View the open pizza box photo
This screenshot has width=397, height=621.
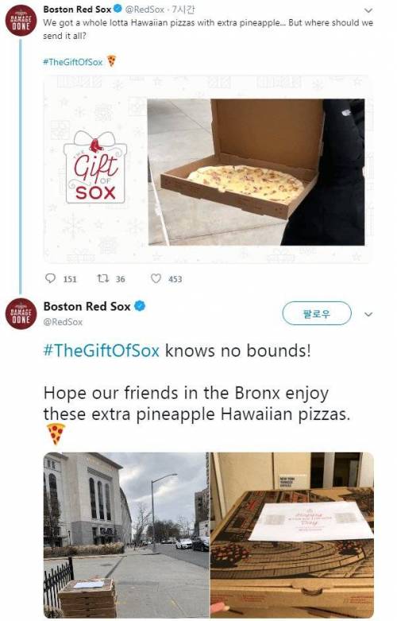256,172
